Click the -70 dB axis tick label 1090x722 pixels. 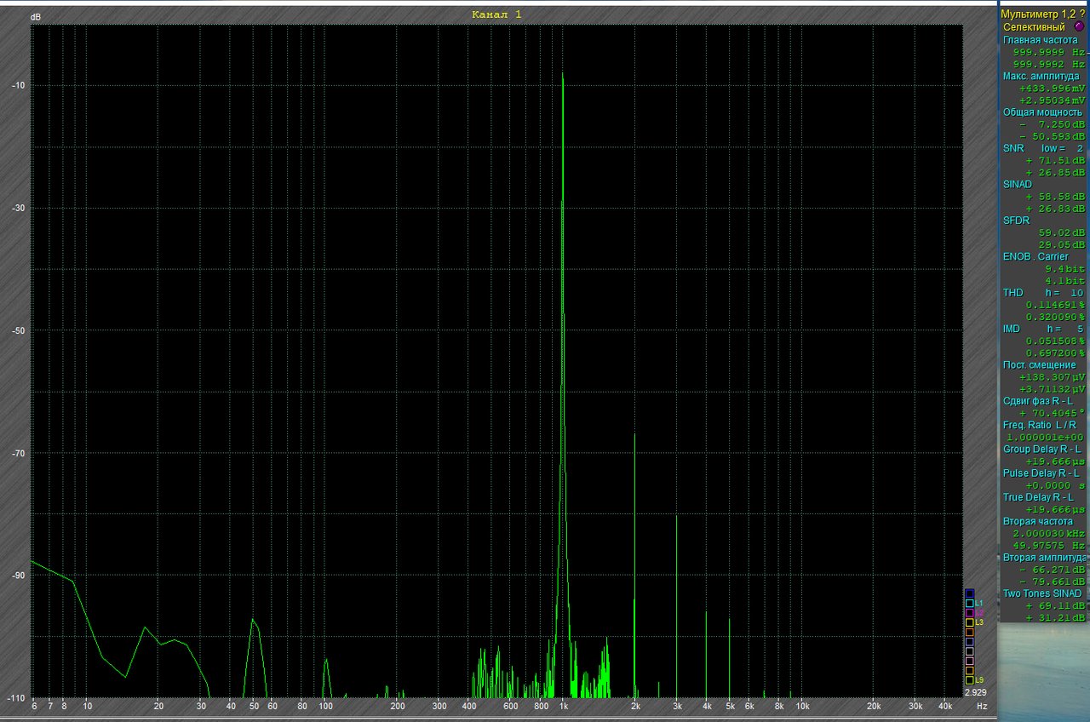18,453
